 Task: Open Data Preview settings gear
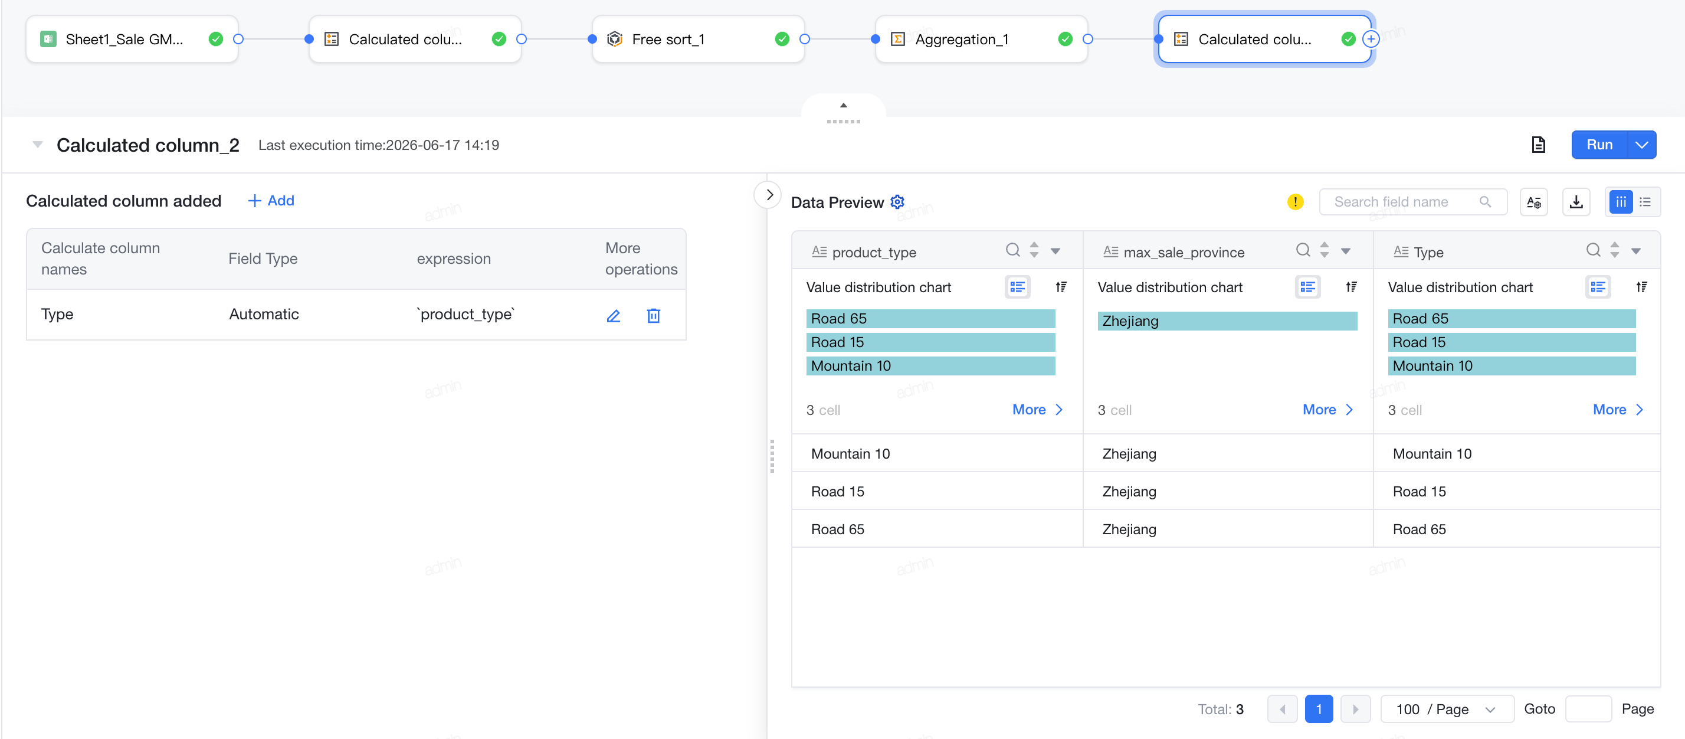click(x=897, y=202)
